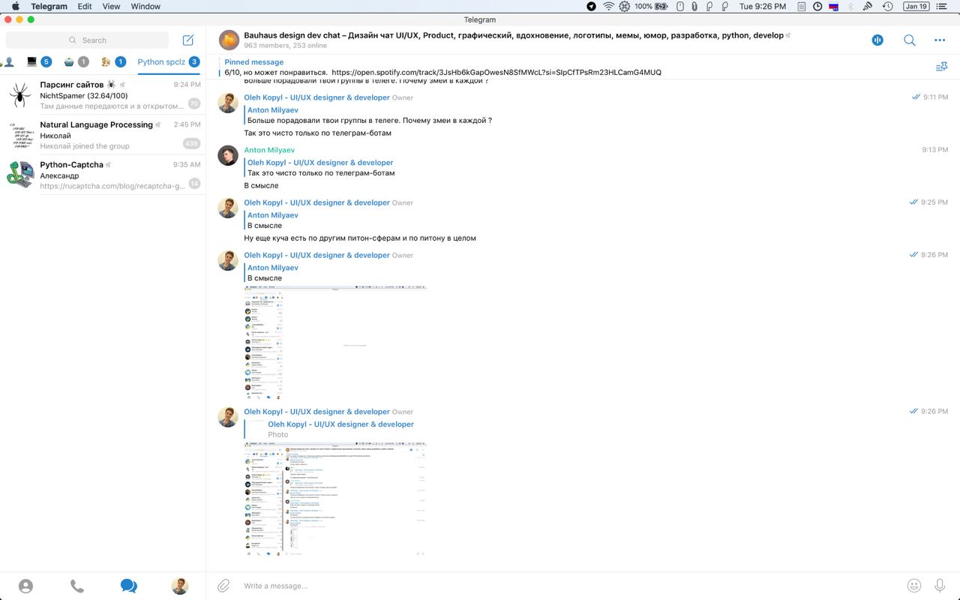The image size is (960, 600).
Task: Open the Edit menu
Action: 85,6
